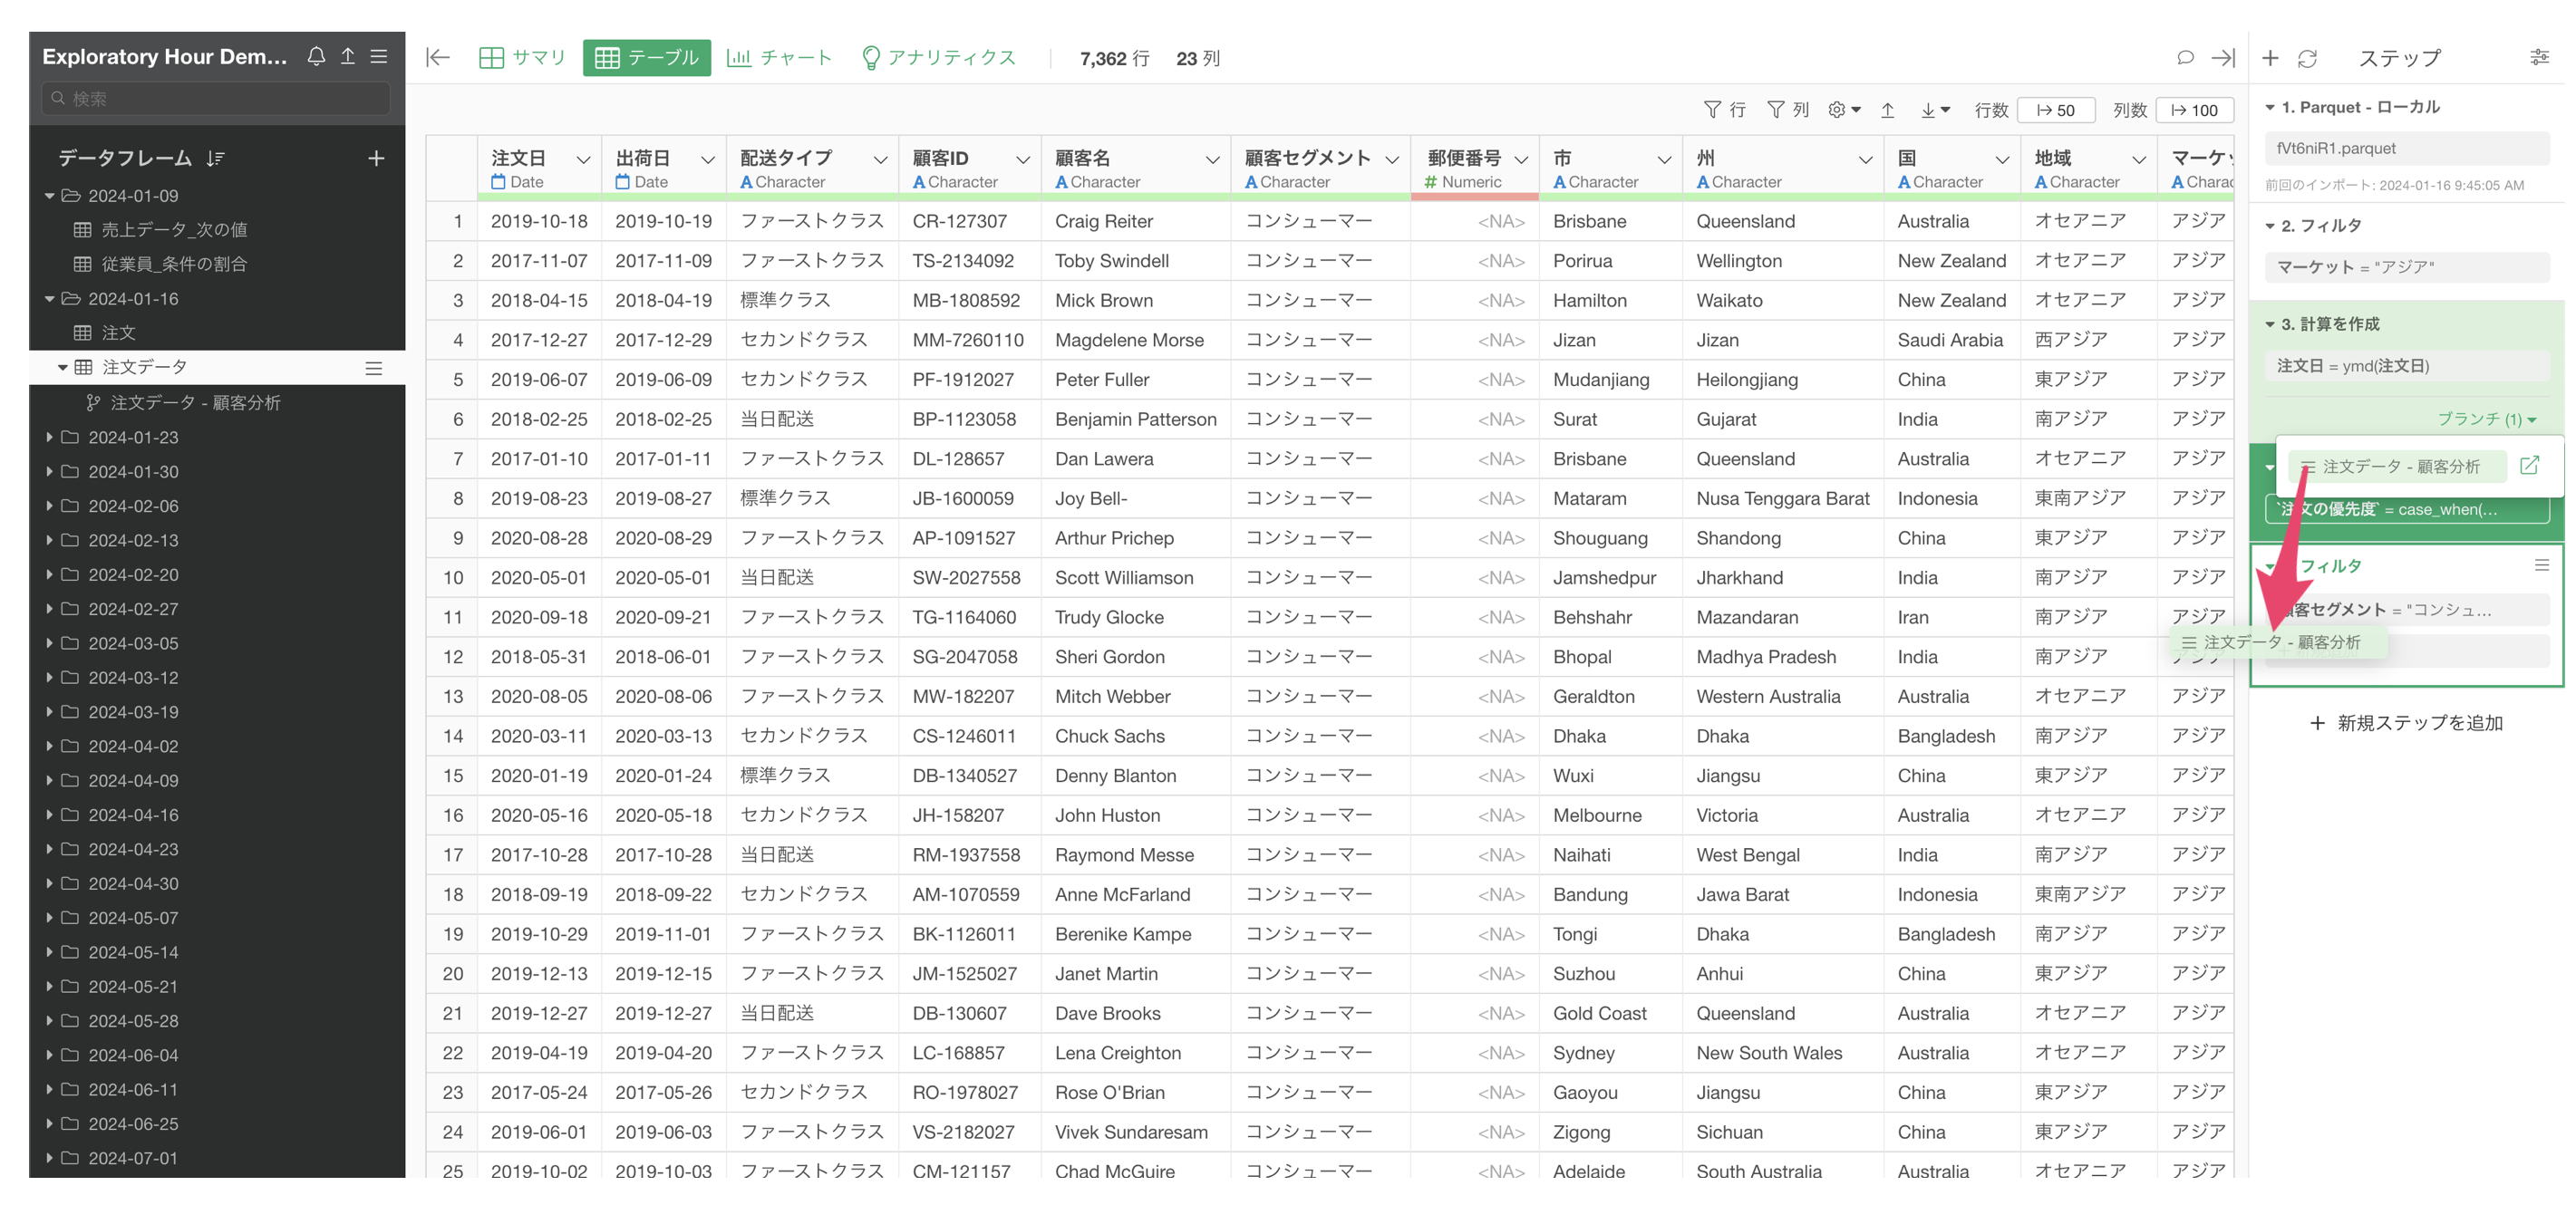This screenshot has width=2576, height=1205.
Task: Open 注文日 column header dropdown
Action: tap(583, 159)
